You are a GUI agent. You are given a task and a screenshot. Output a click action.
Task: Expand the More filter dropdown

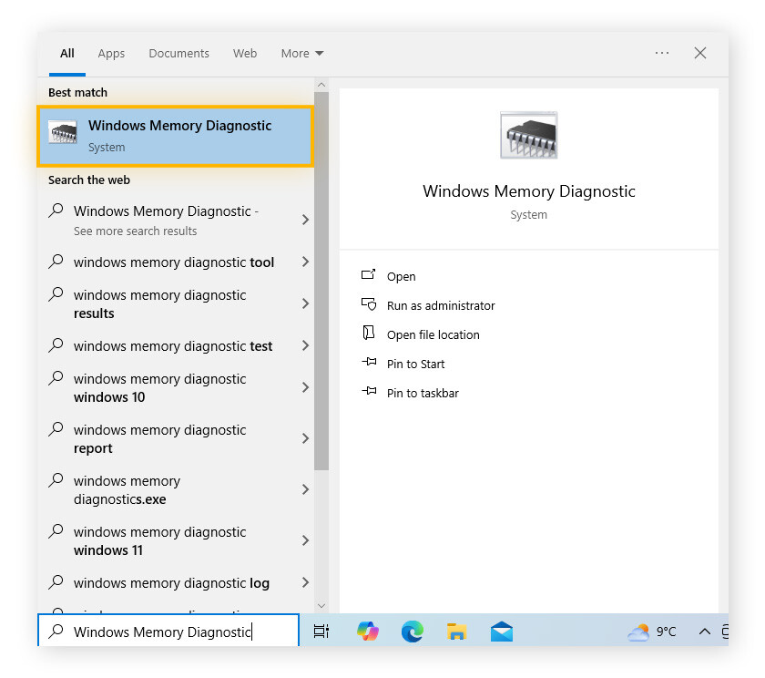302,54
